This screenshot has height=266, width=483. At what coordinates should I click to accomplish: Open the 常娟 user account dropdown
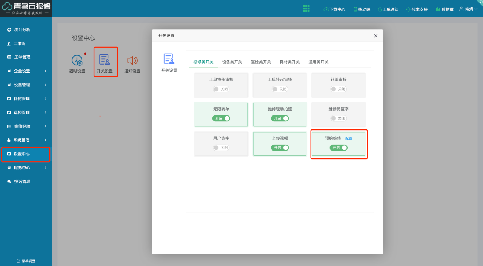(468, 9)
